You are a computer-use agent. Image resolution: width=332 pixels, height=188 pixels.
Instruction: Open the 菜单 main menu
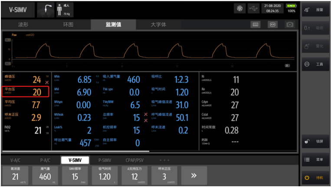(x=316, y=159)
